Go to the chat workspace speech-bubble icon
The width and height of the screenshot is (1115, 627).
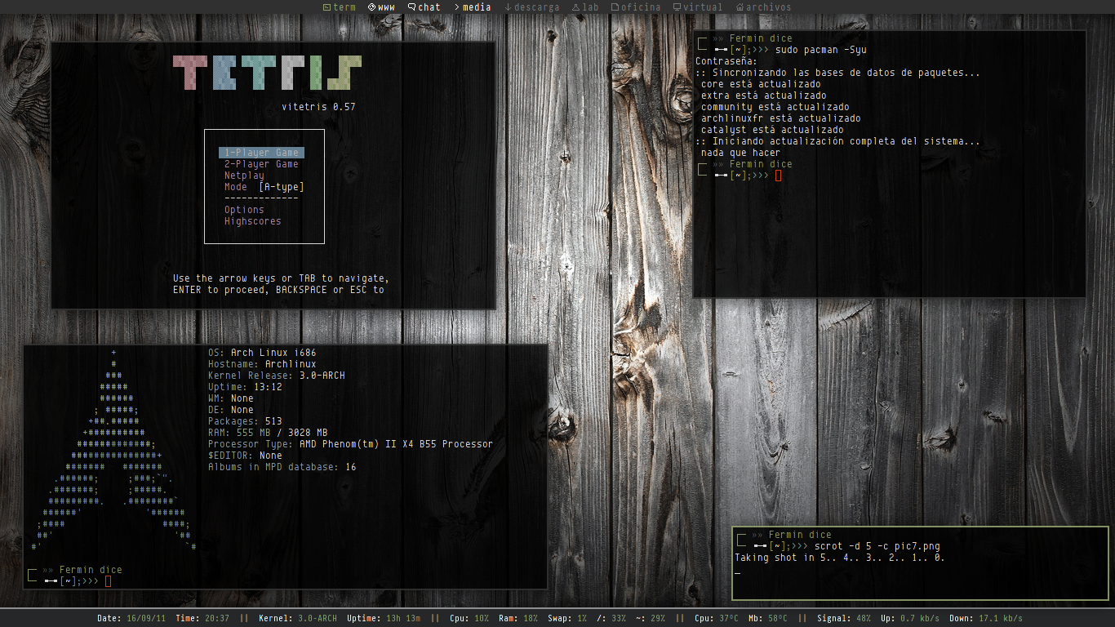[412, 7]
